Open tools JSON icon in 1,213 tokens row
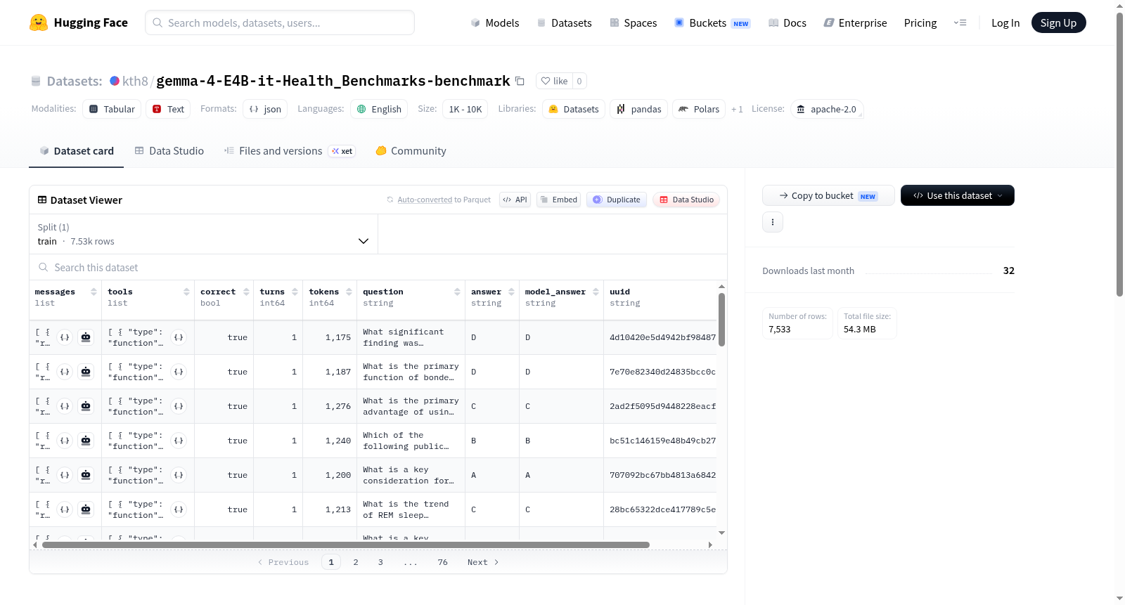The image size is (1125, 605). (179, 509)
